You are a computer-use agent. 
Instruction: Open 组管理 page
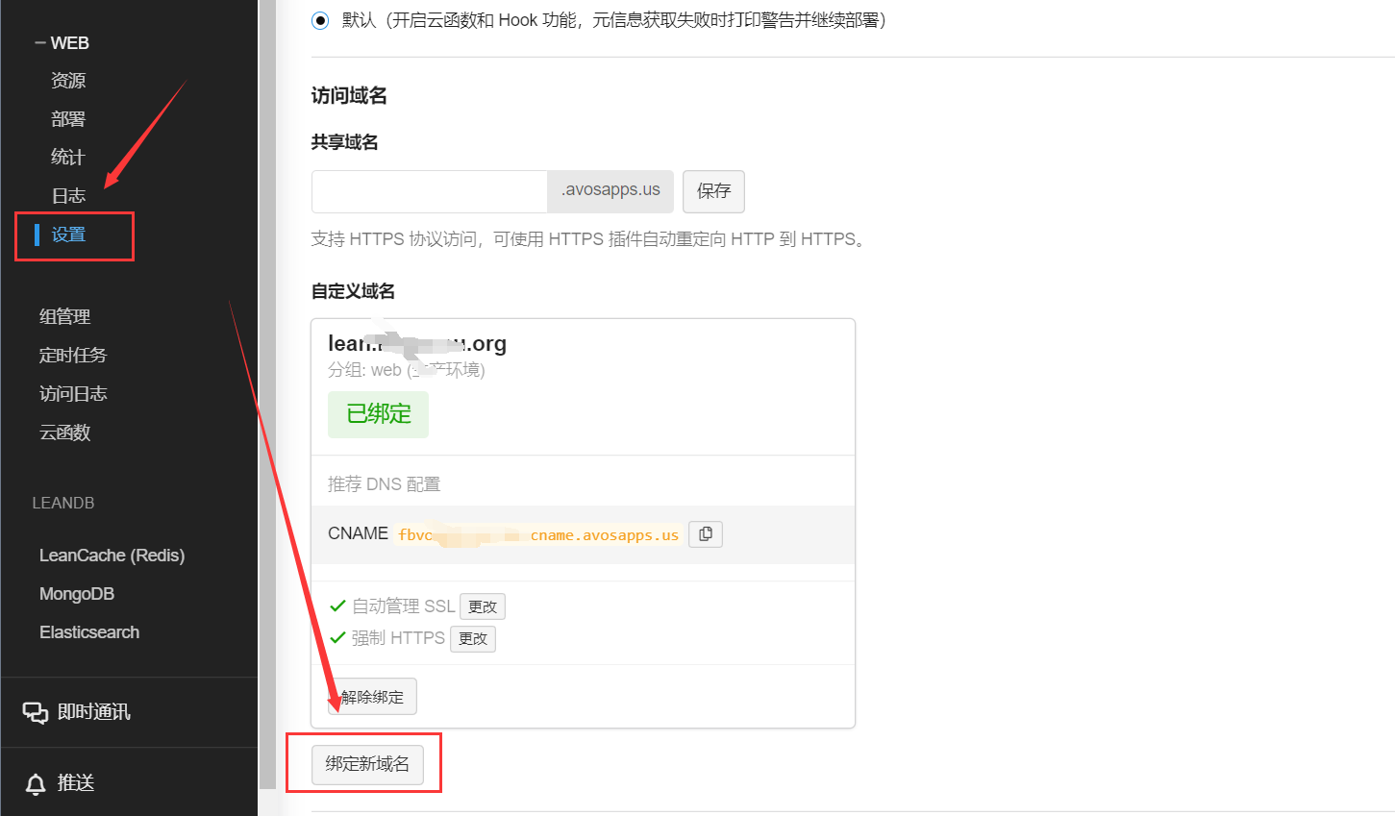(x=65, y=316)
